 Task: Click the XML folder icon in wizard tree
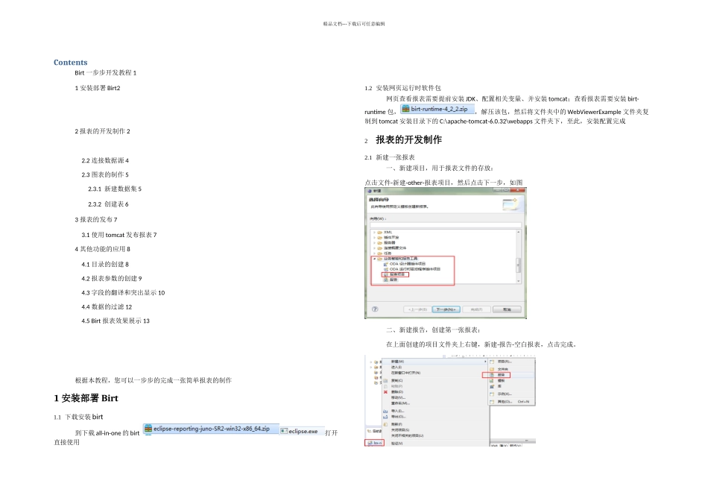[380, 232]
